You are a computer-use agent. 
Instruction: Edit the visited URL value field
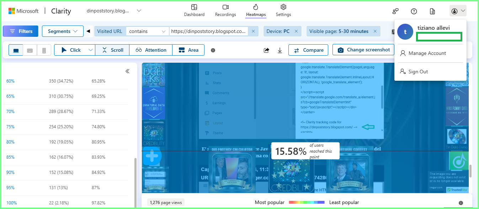click(208, 31)
